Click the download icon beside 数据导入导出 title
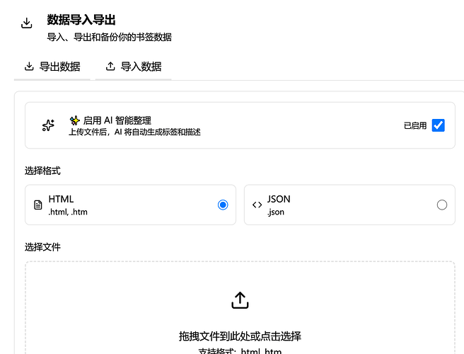Screen dimensions: 464x354 click(x=27, y=23)
